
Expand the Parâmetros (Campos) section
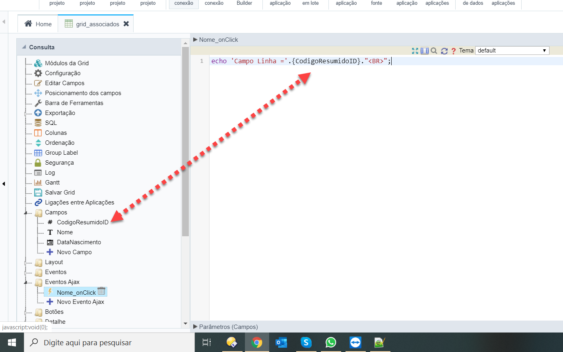(195, 327)
